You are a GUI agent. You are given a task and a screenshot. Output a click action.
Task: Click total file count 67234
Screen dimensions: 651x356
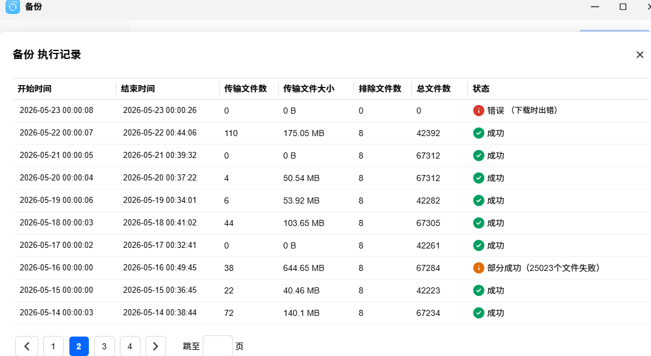(428, 313)
